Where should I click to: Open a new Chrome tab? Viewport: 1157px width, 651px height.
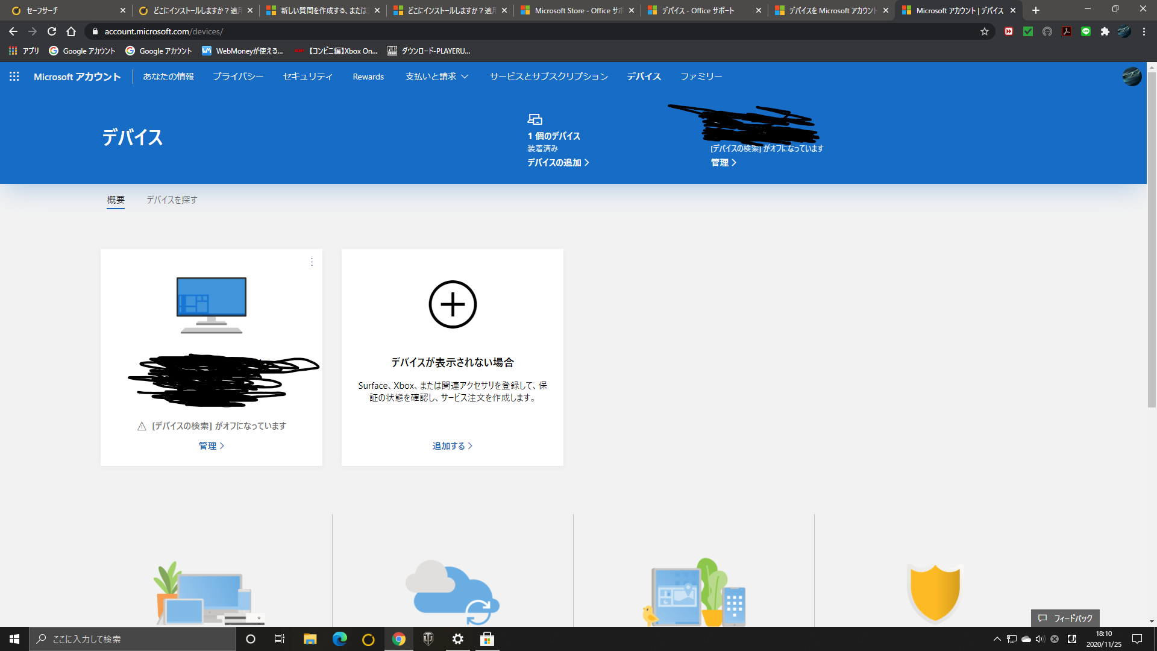(1036, 10)
